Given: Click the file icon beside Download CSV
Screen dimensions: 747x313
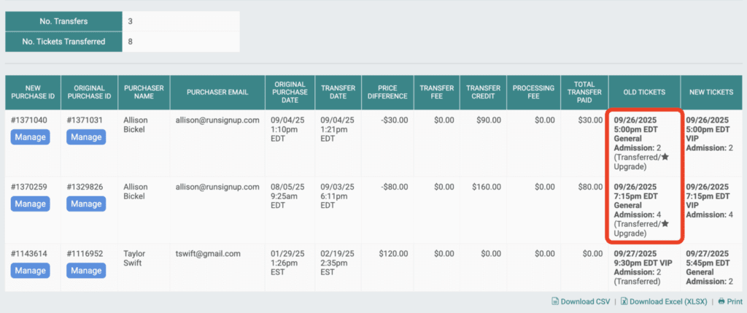Looking at the screenshot, I should pos(554,301).
